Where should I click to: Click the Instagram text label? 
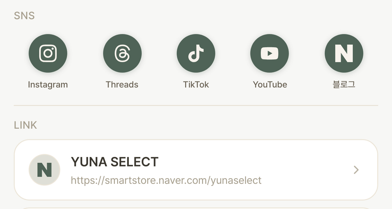(x=48, y=85)
